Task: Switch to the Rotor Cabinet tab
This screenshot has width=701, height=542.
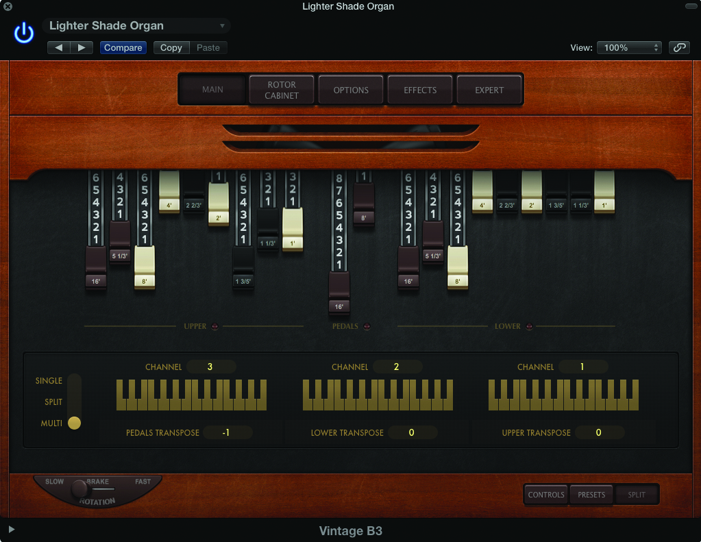Action: (282, 90)
